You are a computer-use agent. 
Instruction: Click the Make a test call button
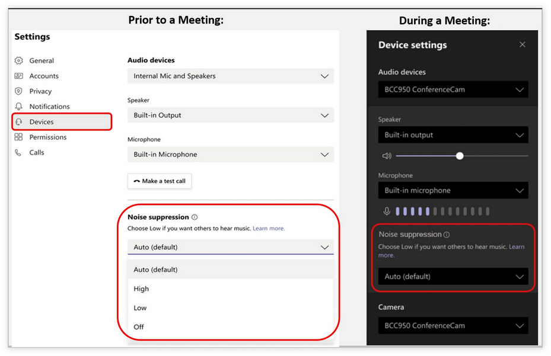point(160,181)
